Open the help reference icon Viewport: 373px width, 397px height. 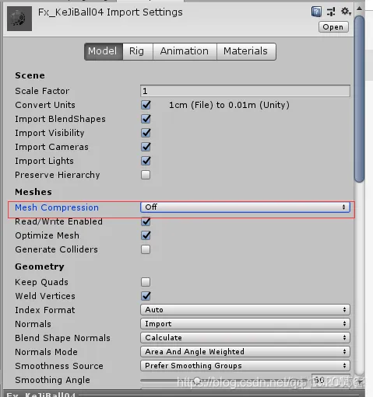tap(316, 12)
